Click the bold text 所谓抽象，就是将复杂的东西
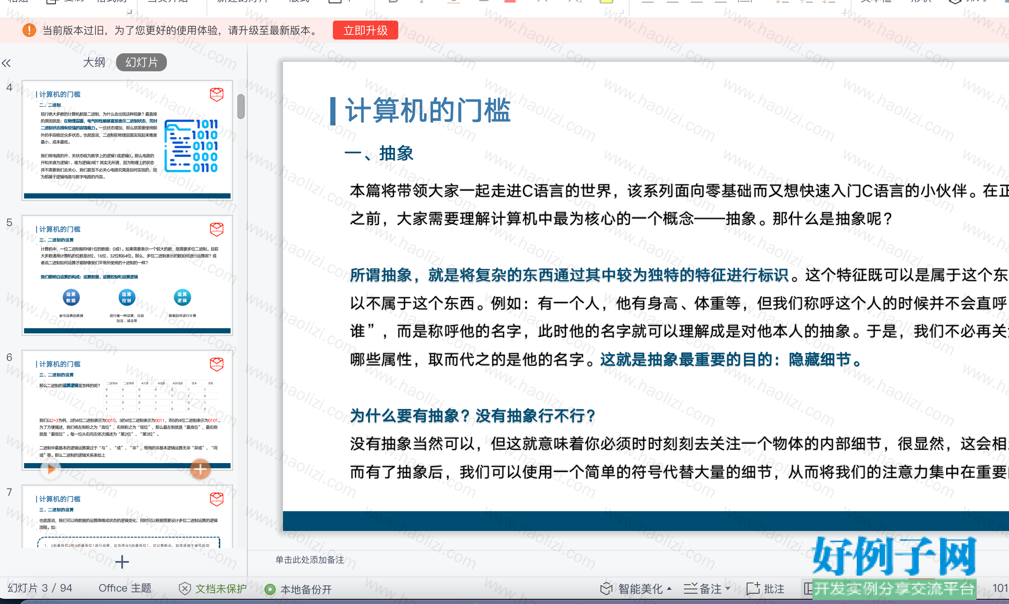Viewport: 1009px width, 604px height. pyautogui.click(x=569, y=275)
